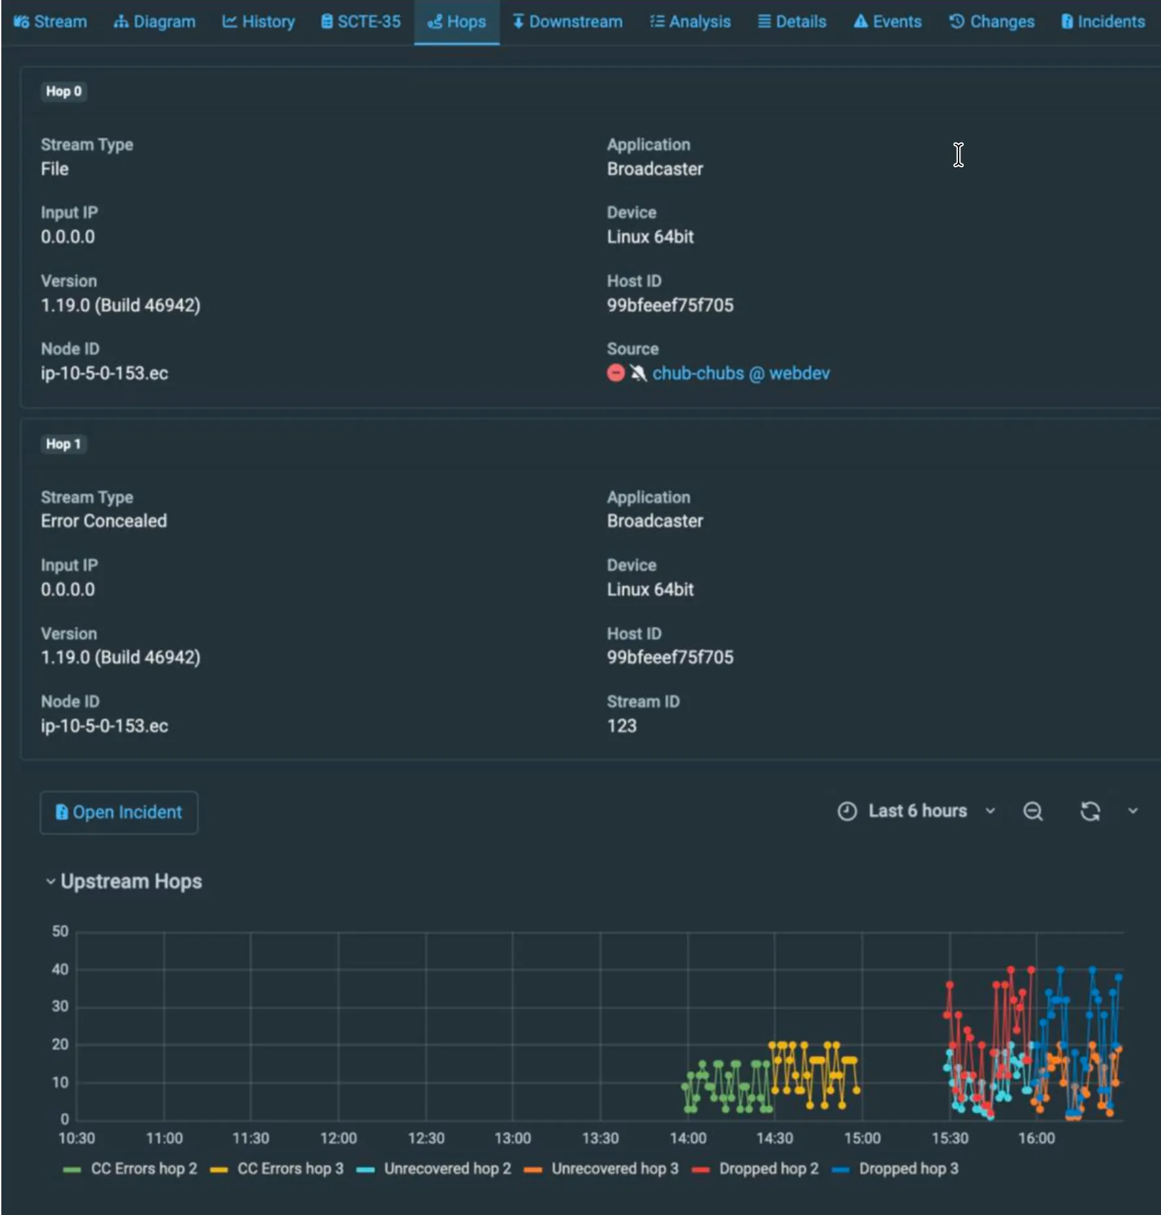This screenshot has width=1161, height=1215.
Task: Click the red error status icon by Source
Action: coord(616,373)
